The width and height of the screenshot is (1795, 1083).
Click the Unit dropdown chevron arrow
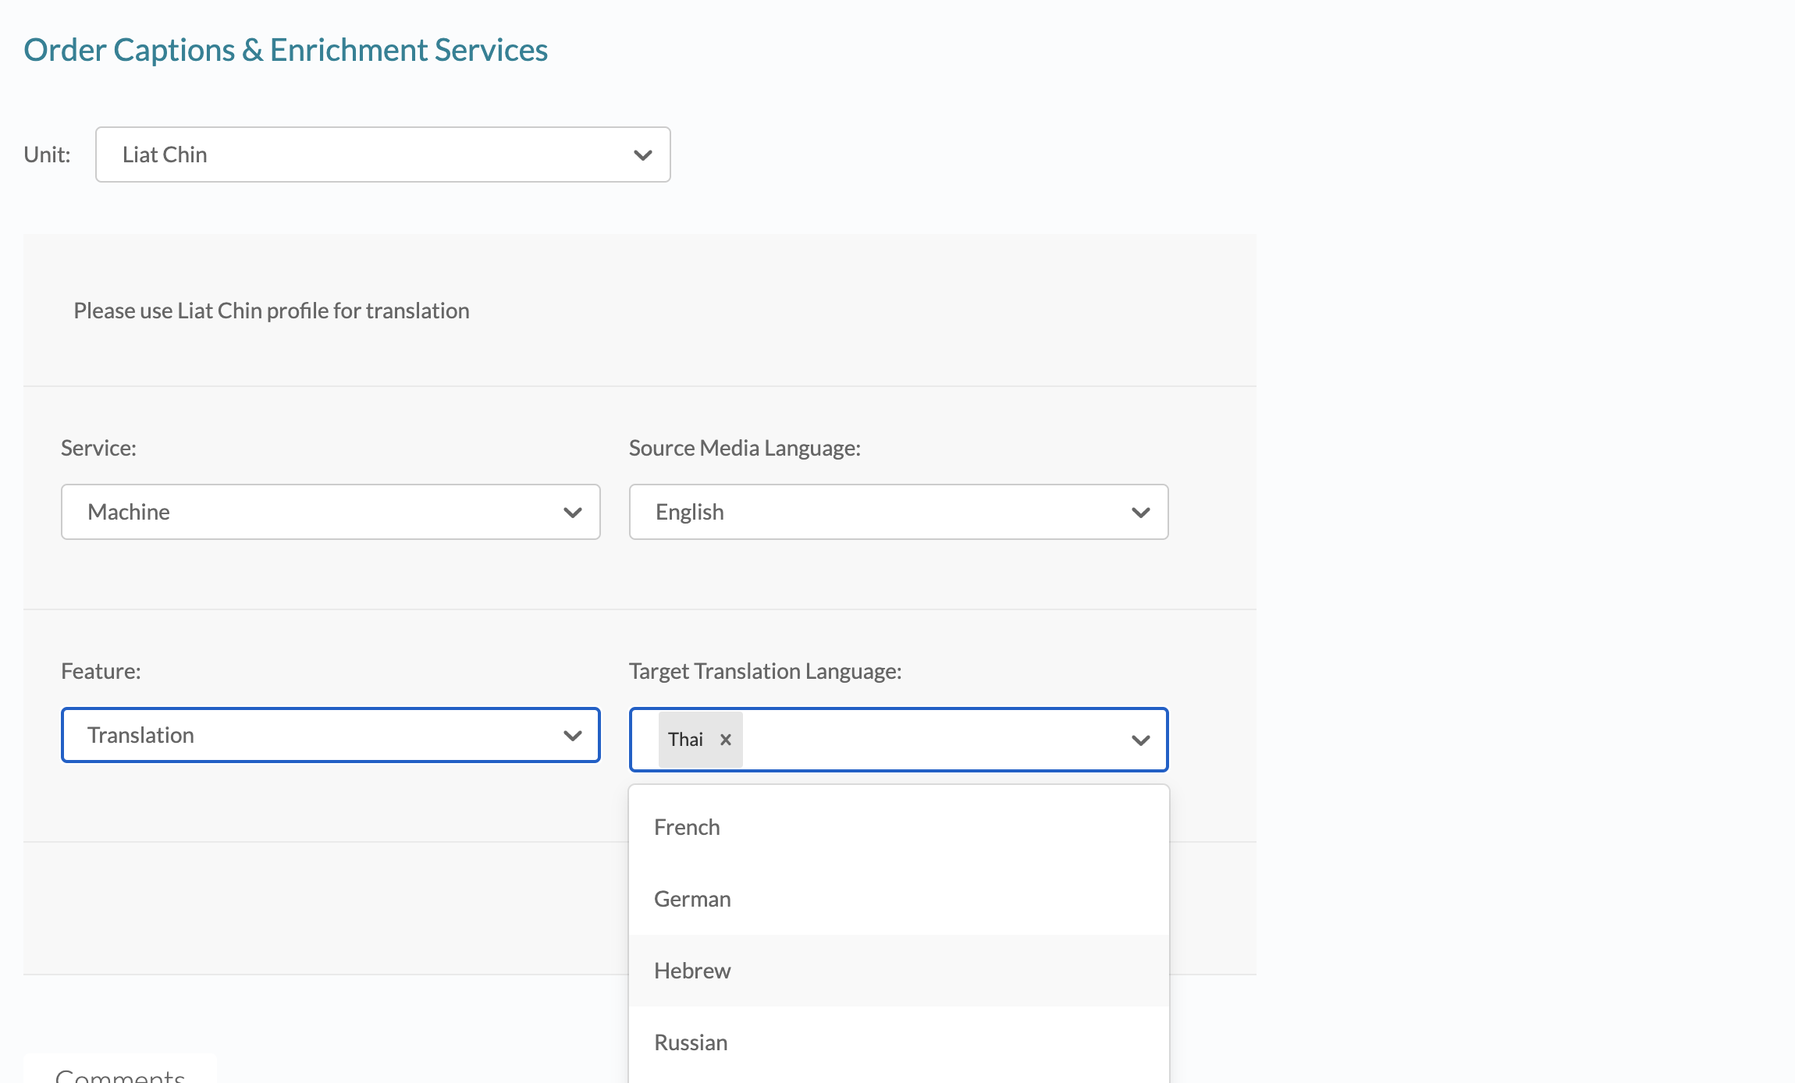(642, 155)
